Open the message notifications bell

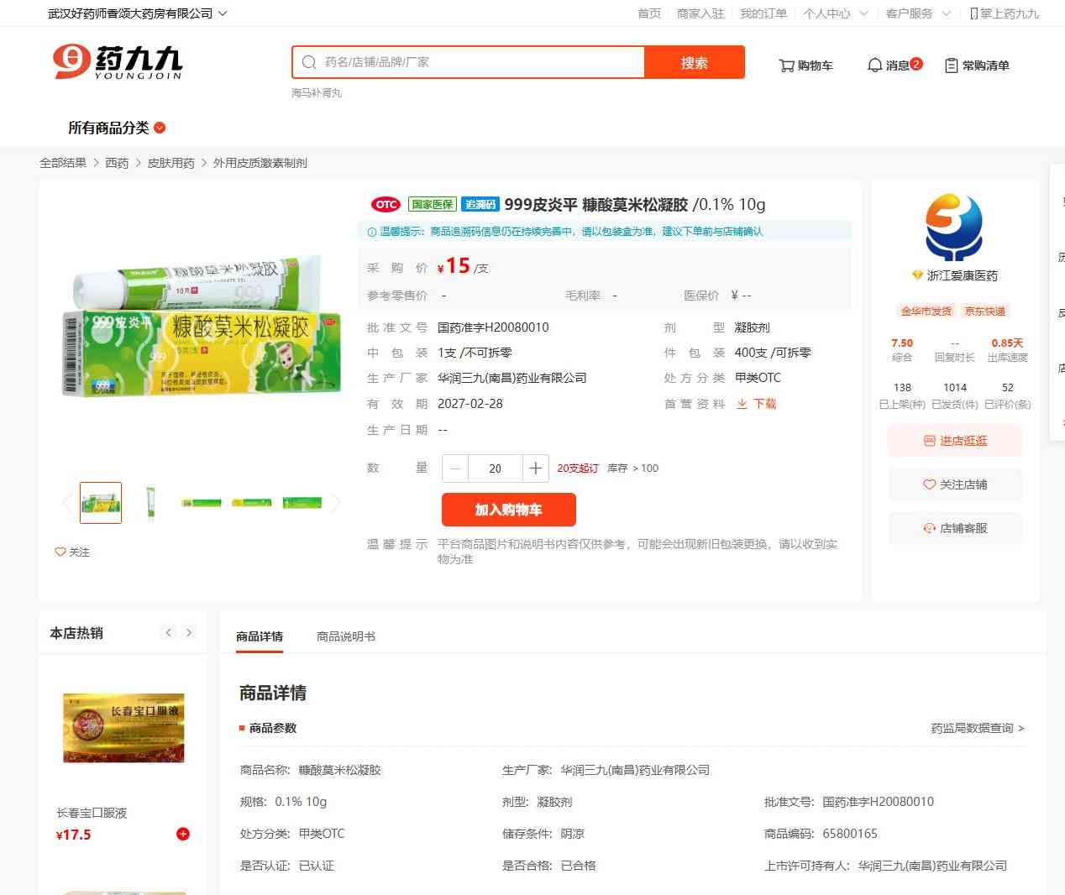(x=874, y=65)
